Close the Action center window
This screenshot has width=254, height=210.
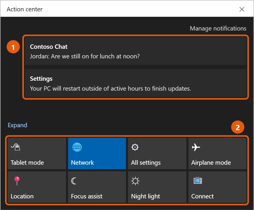[x=242, y=9]
